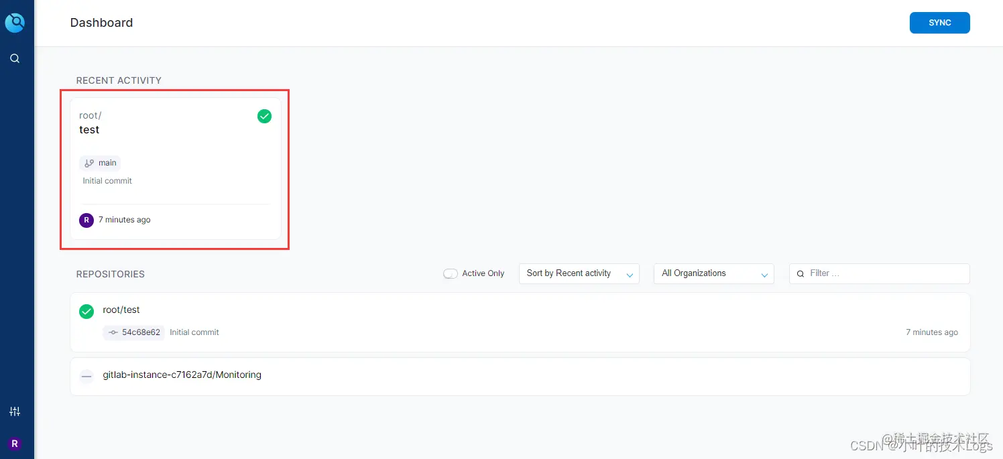
Task: Open the root/test repository row
Action: click(x=520, y=322)
